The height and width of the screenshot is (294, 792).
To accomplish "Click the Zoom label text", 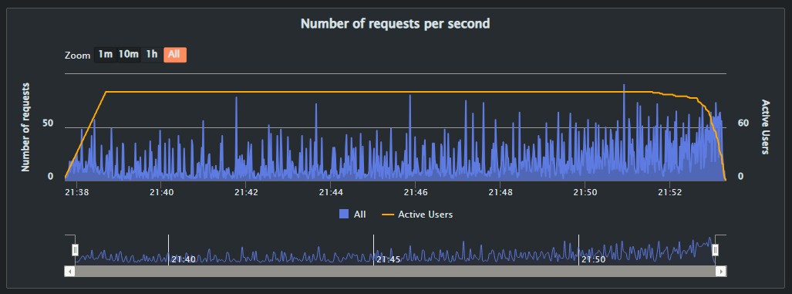I will 78,56.
